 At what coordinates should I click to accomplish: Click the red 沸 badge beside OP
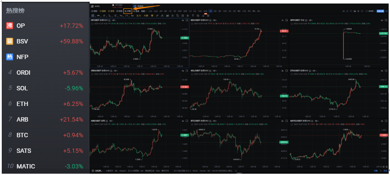click(9, 25)
